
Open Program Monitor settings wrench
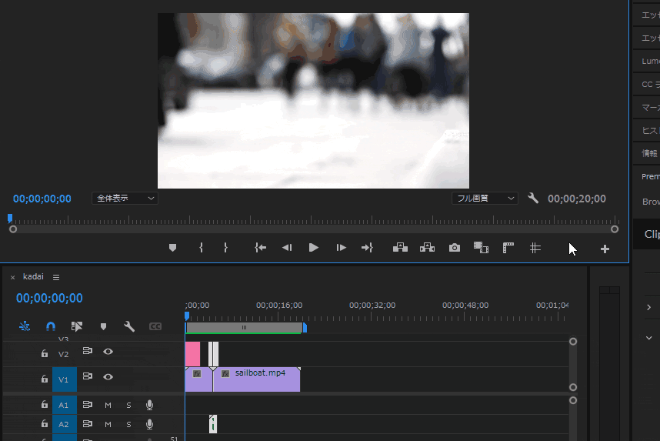(533, 198)
